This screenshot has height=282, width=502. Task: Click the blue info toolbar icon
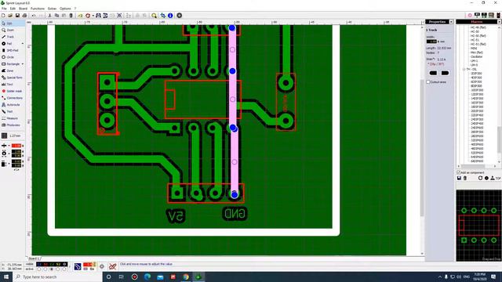point(170,16)
